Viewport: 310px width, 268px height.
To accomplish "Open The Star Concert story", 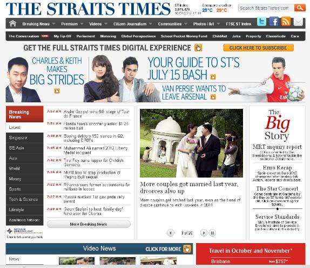I will pyautogui.click(x=277, y=188).
